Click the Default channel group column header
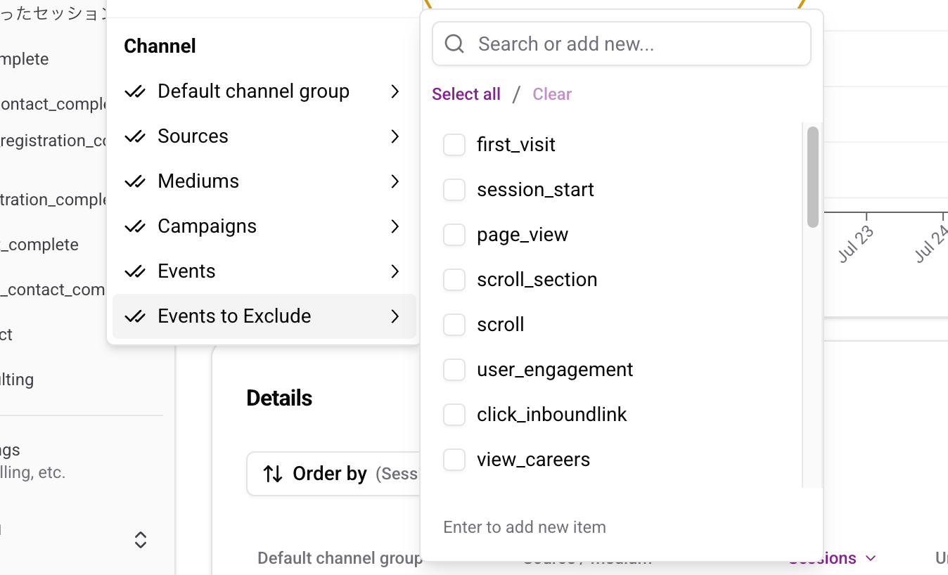Viewport: 948px width, 575px height. tap(340, 558)
